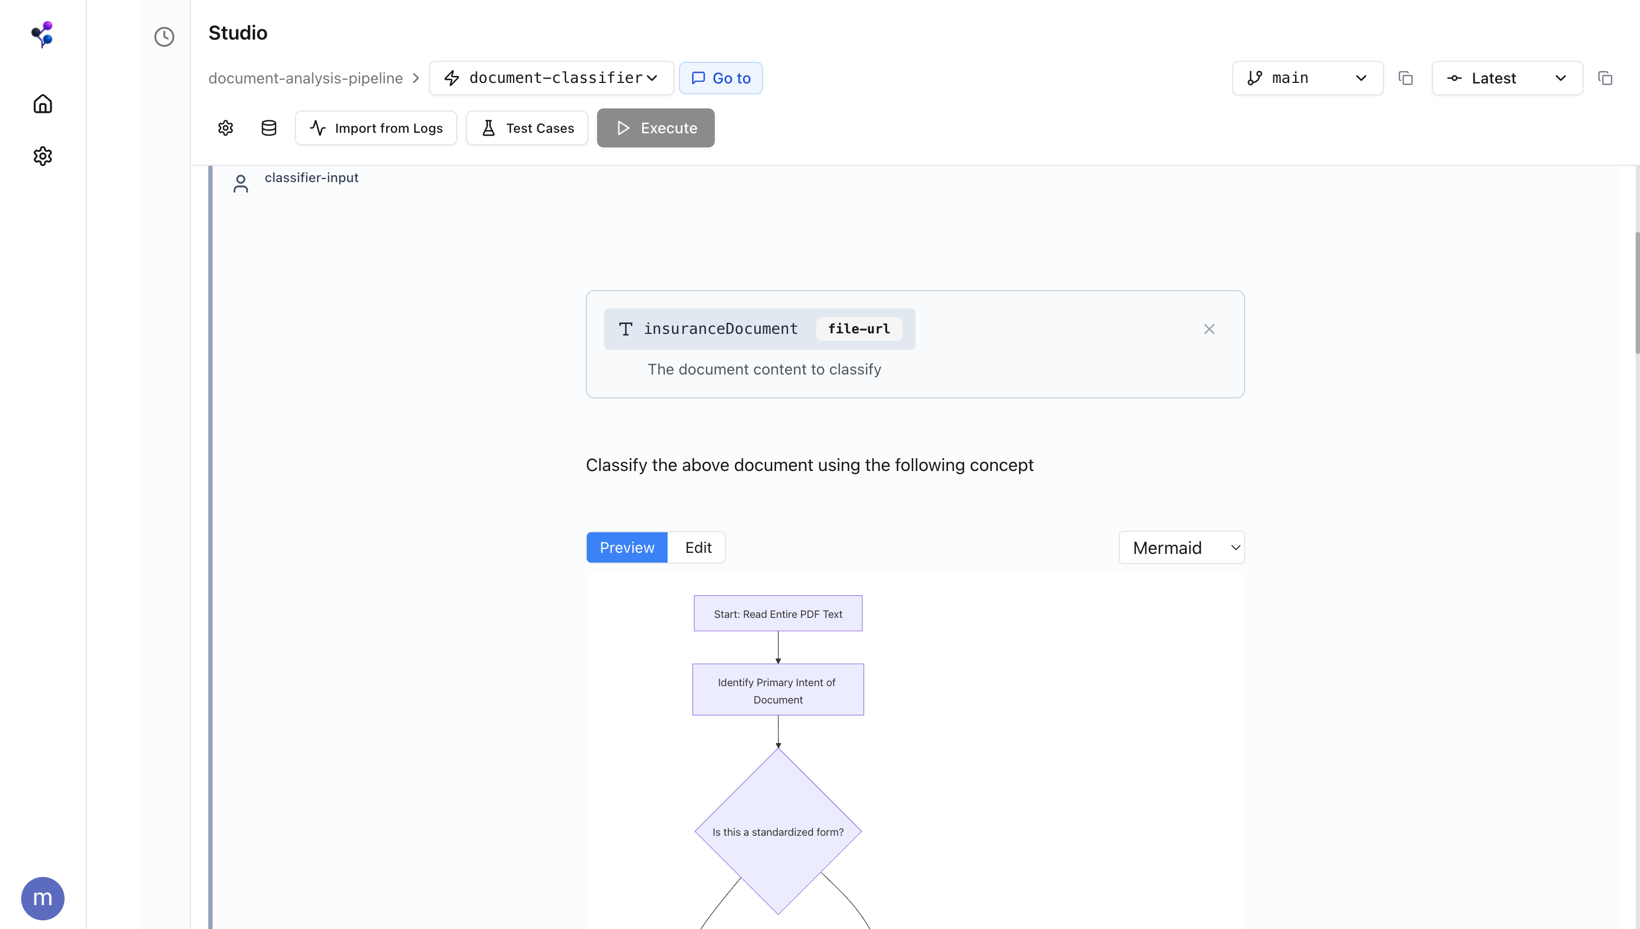This screenshot has height=929, width=1640.
Task: Click the app logo in the sidebar
Action: coord(42,35)
